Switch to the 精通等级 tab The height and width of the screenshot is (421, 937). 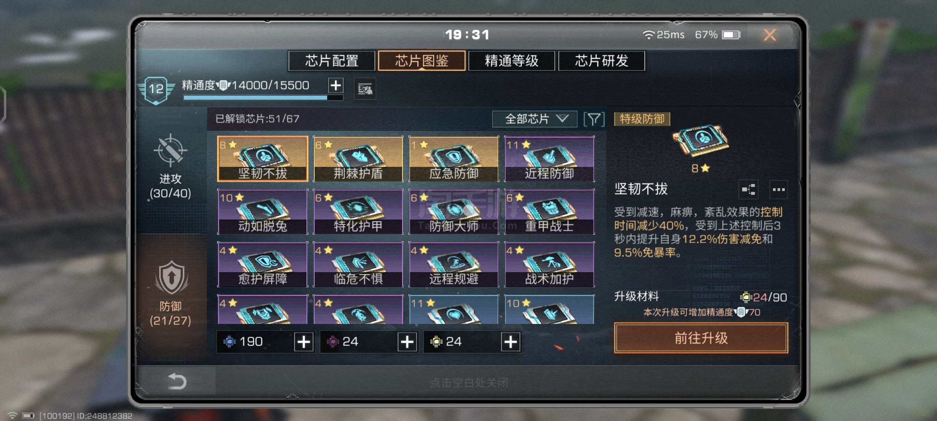(511, 61)
